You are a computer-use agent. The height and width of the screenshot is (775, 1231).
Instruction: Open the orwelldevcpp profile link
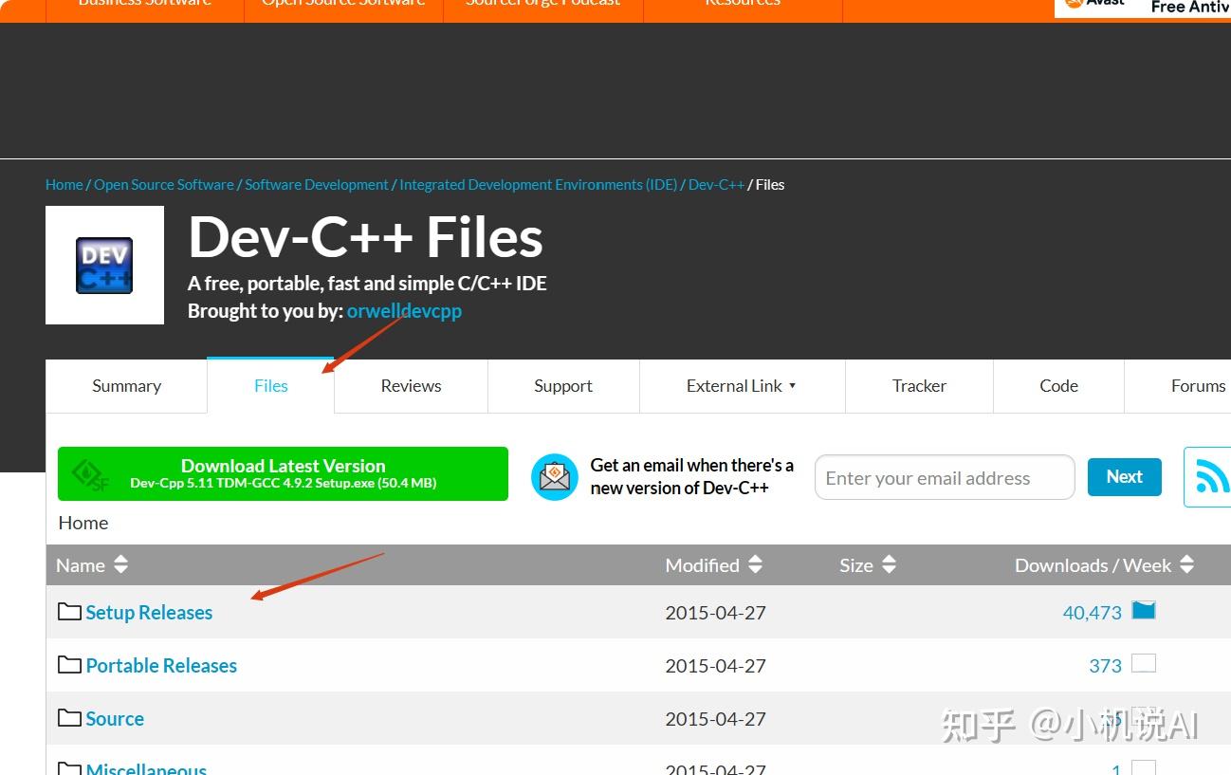point(404,310)
